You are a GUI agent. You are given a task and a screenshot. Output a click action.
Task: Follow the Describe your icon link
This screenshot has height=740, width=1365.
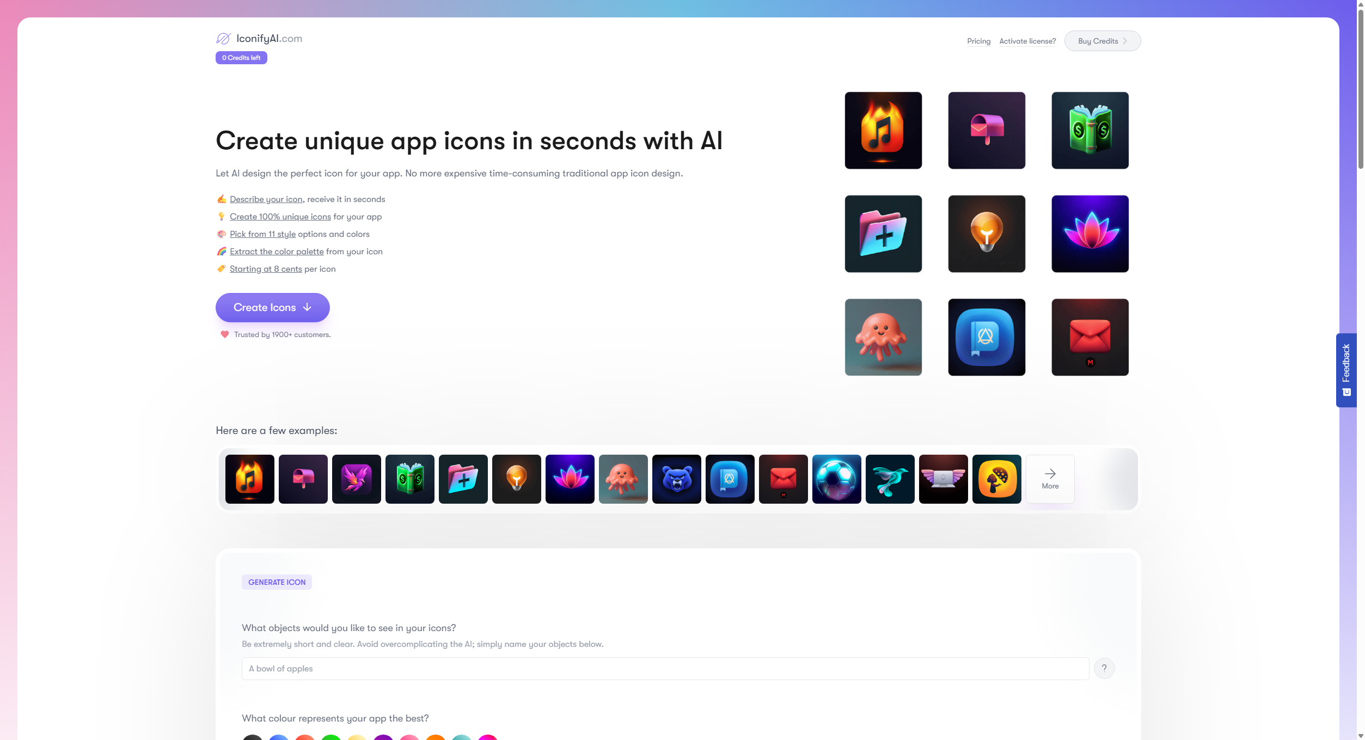[x=266, y=199]
